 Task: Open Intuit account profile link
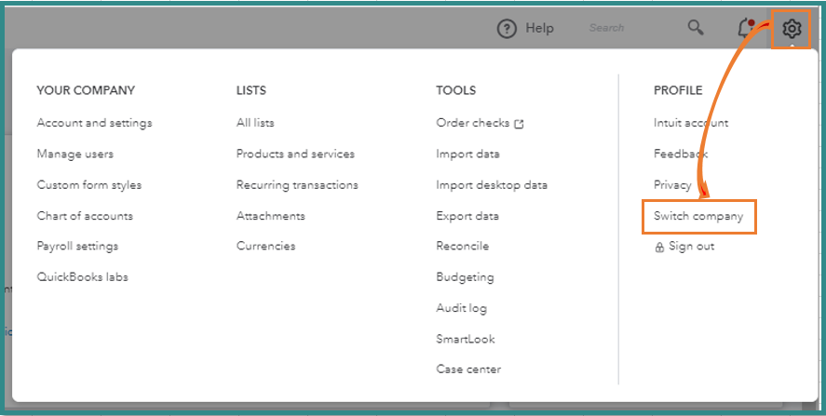[x=691, y=123]
